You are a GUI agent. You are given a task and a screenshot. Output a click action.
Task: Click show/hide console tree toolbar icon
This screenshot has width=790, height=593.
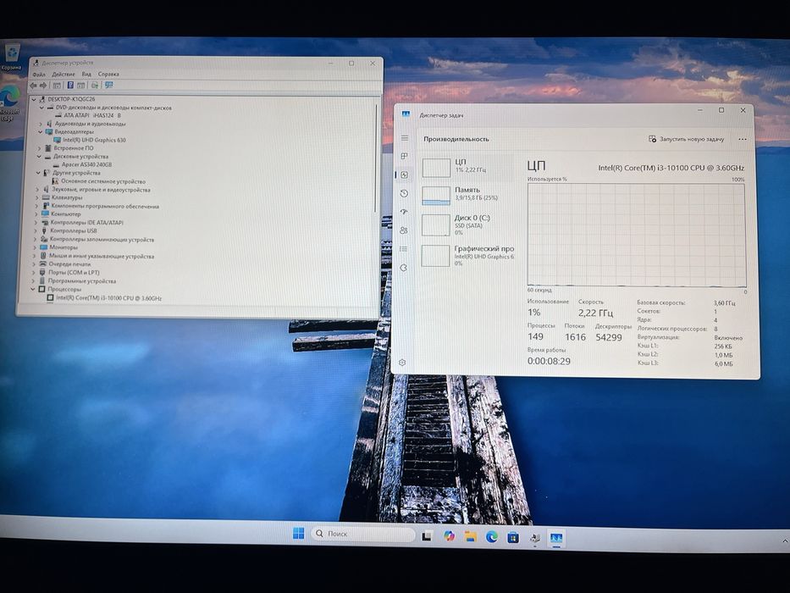pos(57,86)
